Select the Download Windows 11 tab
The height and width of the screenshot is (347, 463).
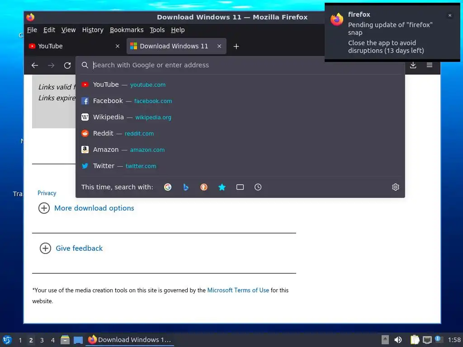pyautogui.click(x=176, y=46)
